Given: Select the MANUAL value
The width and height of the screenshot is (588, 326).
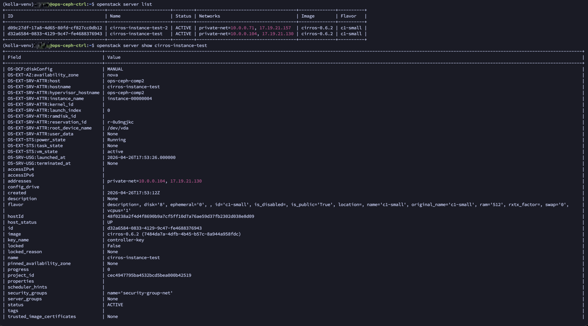Looking at the screenshot, I should point(115,69).
